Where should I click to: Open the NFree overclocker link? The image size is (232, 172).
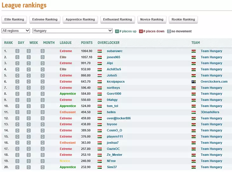pyautogui.click(x=111, y=161)
